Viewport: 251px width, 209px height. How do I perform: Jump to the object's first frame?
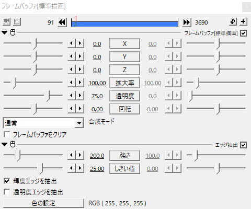tap(62, 22)
